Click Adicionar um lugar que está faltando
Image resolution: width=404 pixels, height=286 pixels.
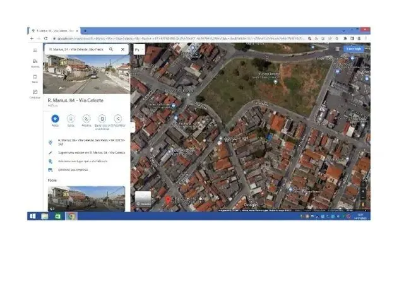pyautogui.click(x=83, y=161)
